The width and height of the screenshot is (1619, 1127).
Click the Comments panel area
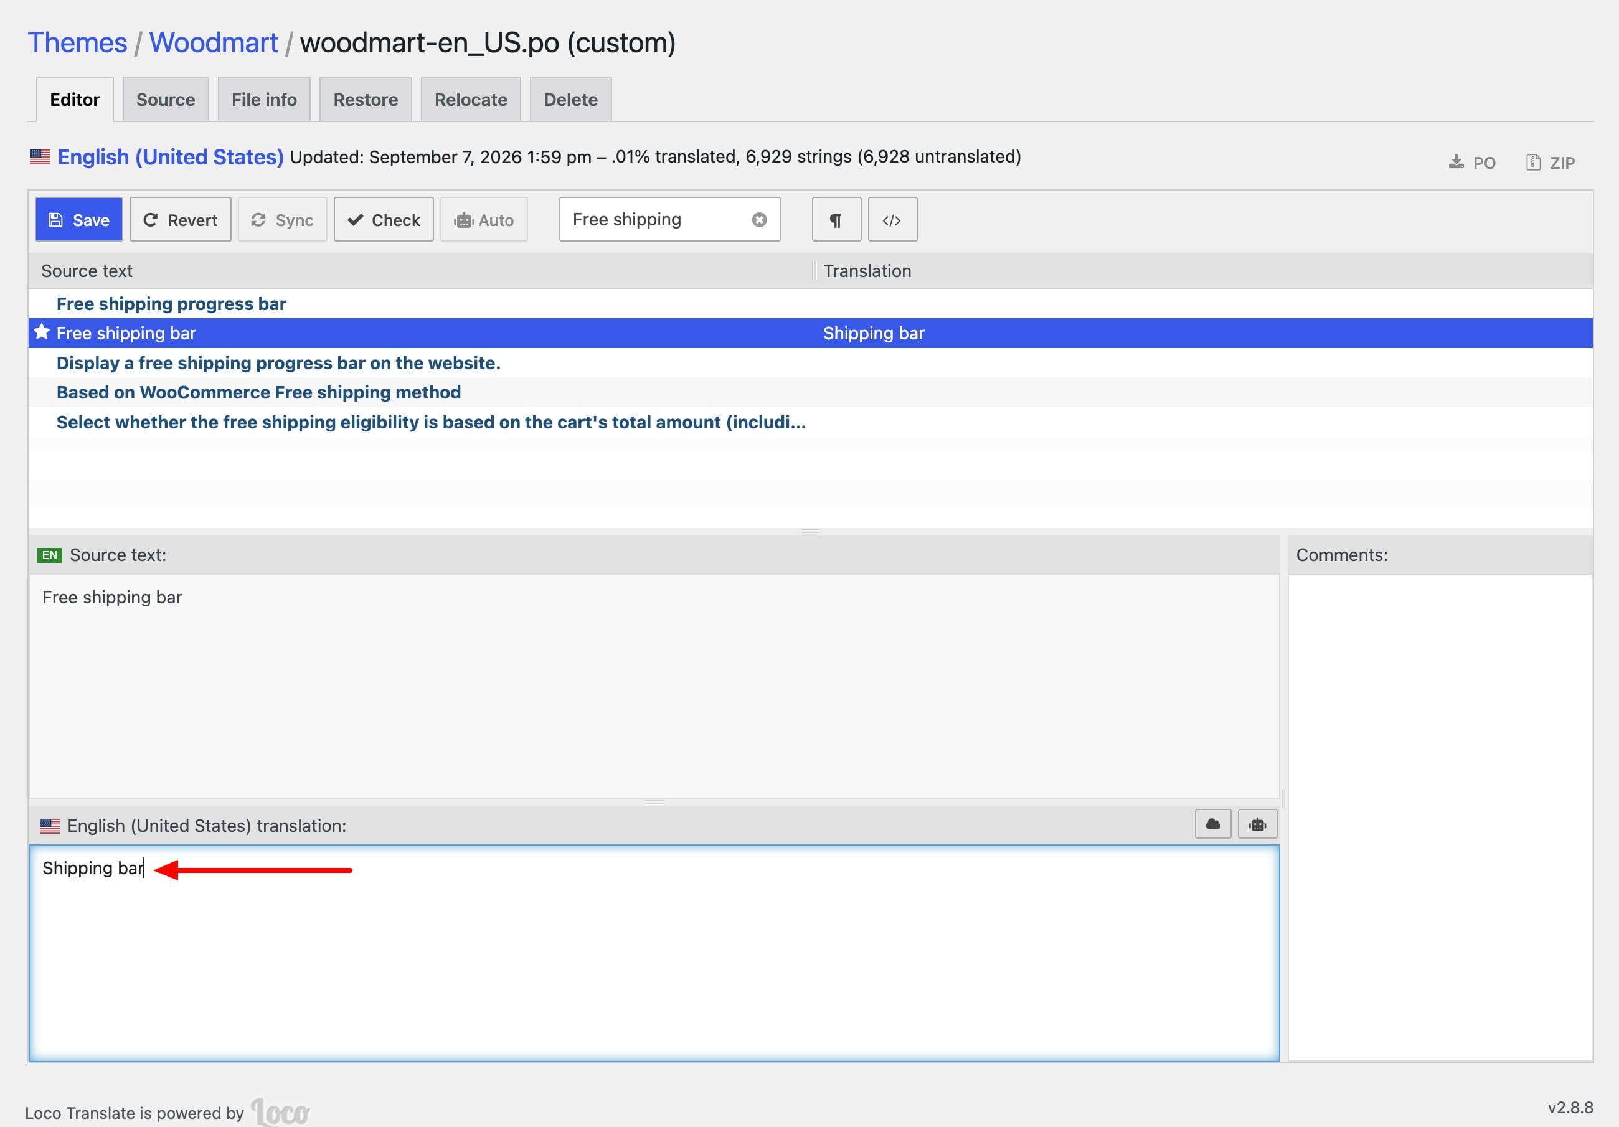[1440, 817]
